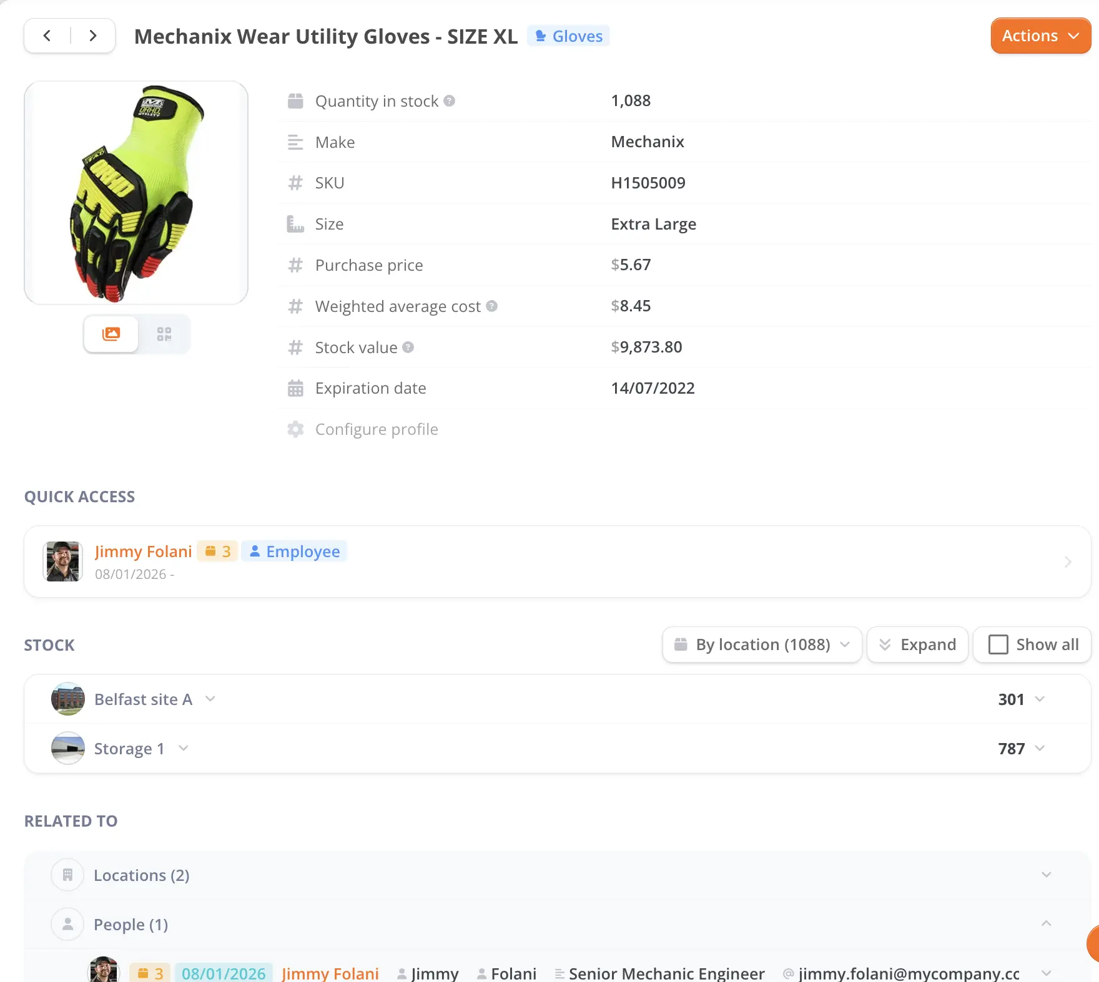This screenshot has width=1099, height=982.
Task: Click the Employee tag on Jimmy Folani
Action: tap(294, 552)
